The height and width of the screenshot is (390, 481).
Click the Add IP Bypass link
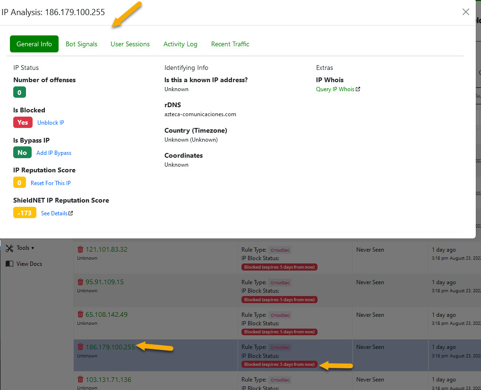[x=53, y=153]
